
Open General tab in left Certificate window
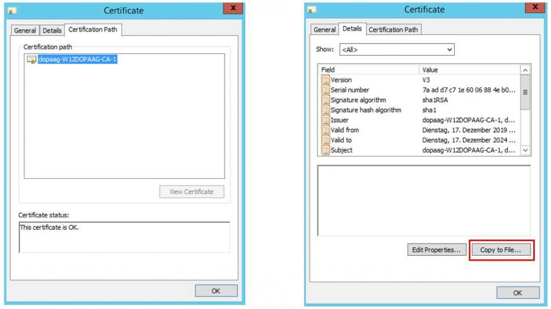pyautogui.click(x=25, y=31)
